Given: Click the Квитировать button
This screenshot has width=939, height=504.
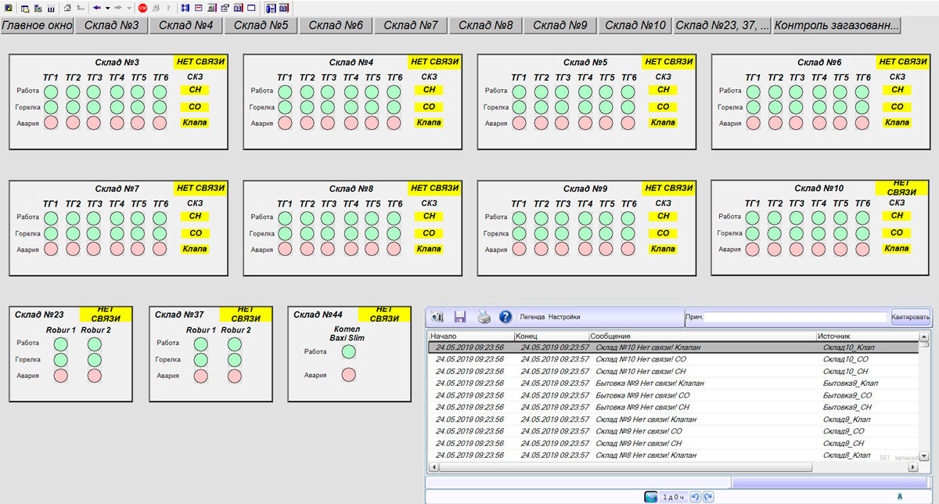Looking at the screenshot, I should (910, 317).
